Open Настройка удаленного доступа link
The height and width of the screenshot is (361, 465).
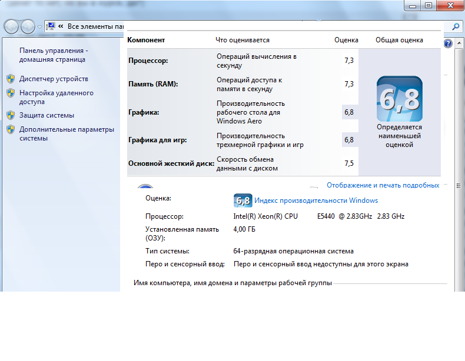point(57,97)
